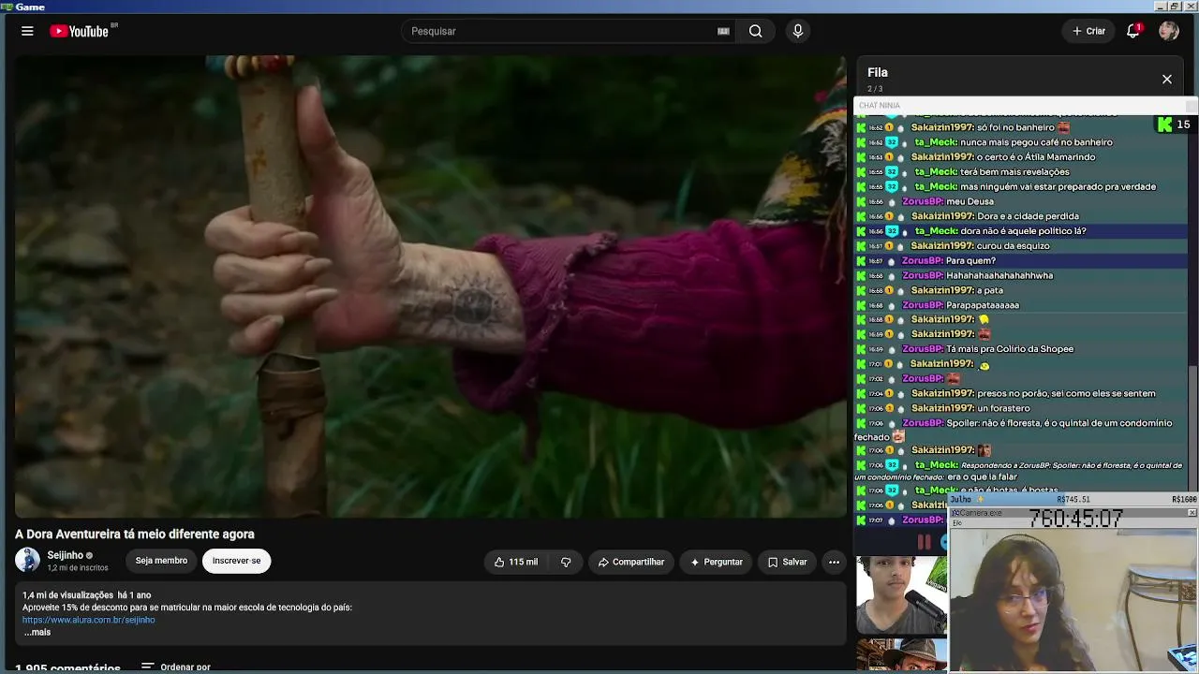Click the verified badge beside Seijinho
This screenshot has height=674, width=1199.
(x=90, y=556)
